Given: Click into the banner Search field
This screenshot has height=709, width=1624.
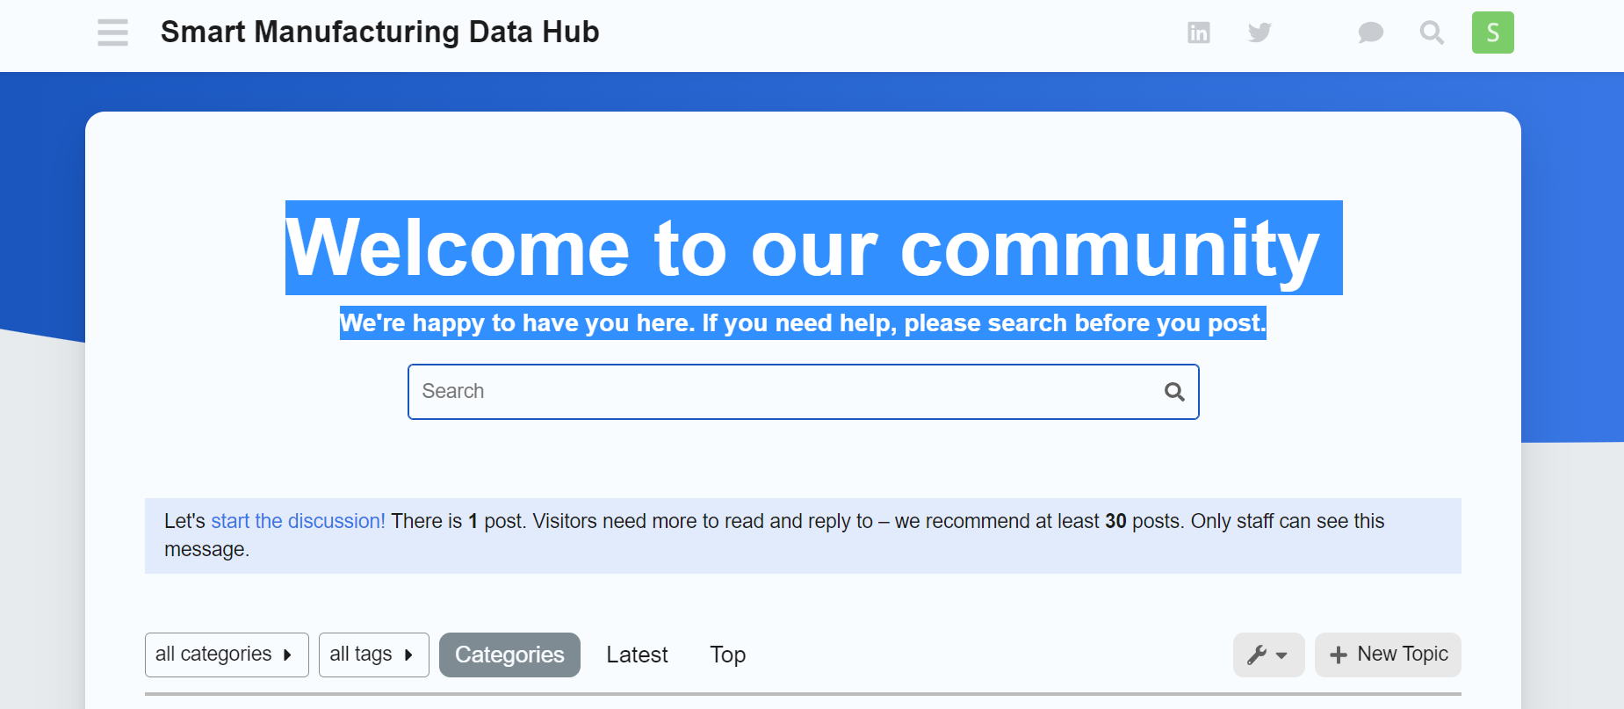Looking at the screenshot, I should coord(782,392).
